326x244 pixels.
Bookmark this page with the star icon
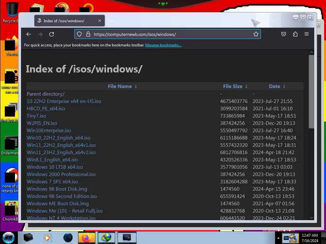[256, 34]
